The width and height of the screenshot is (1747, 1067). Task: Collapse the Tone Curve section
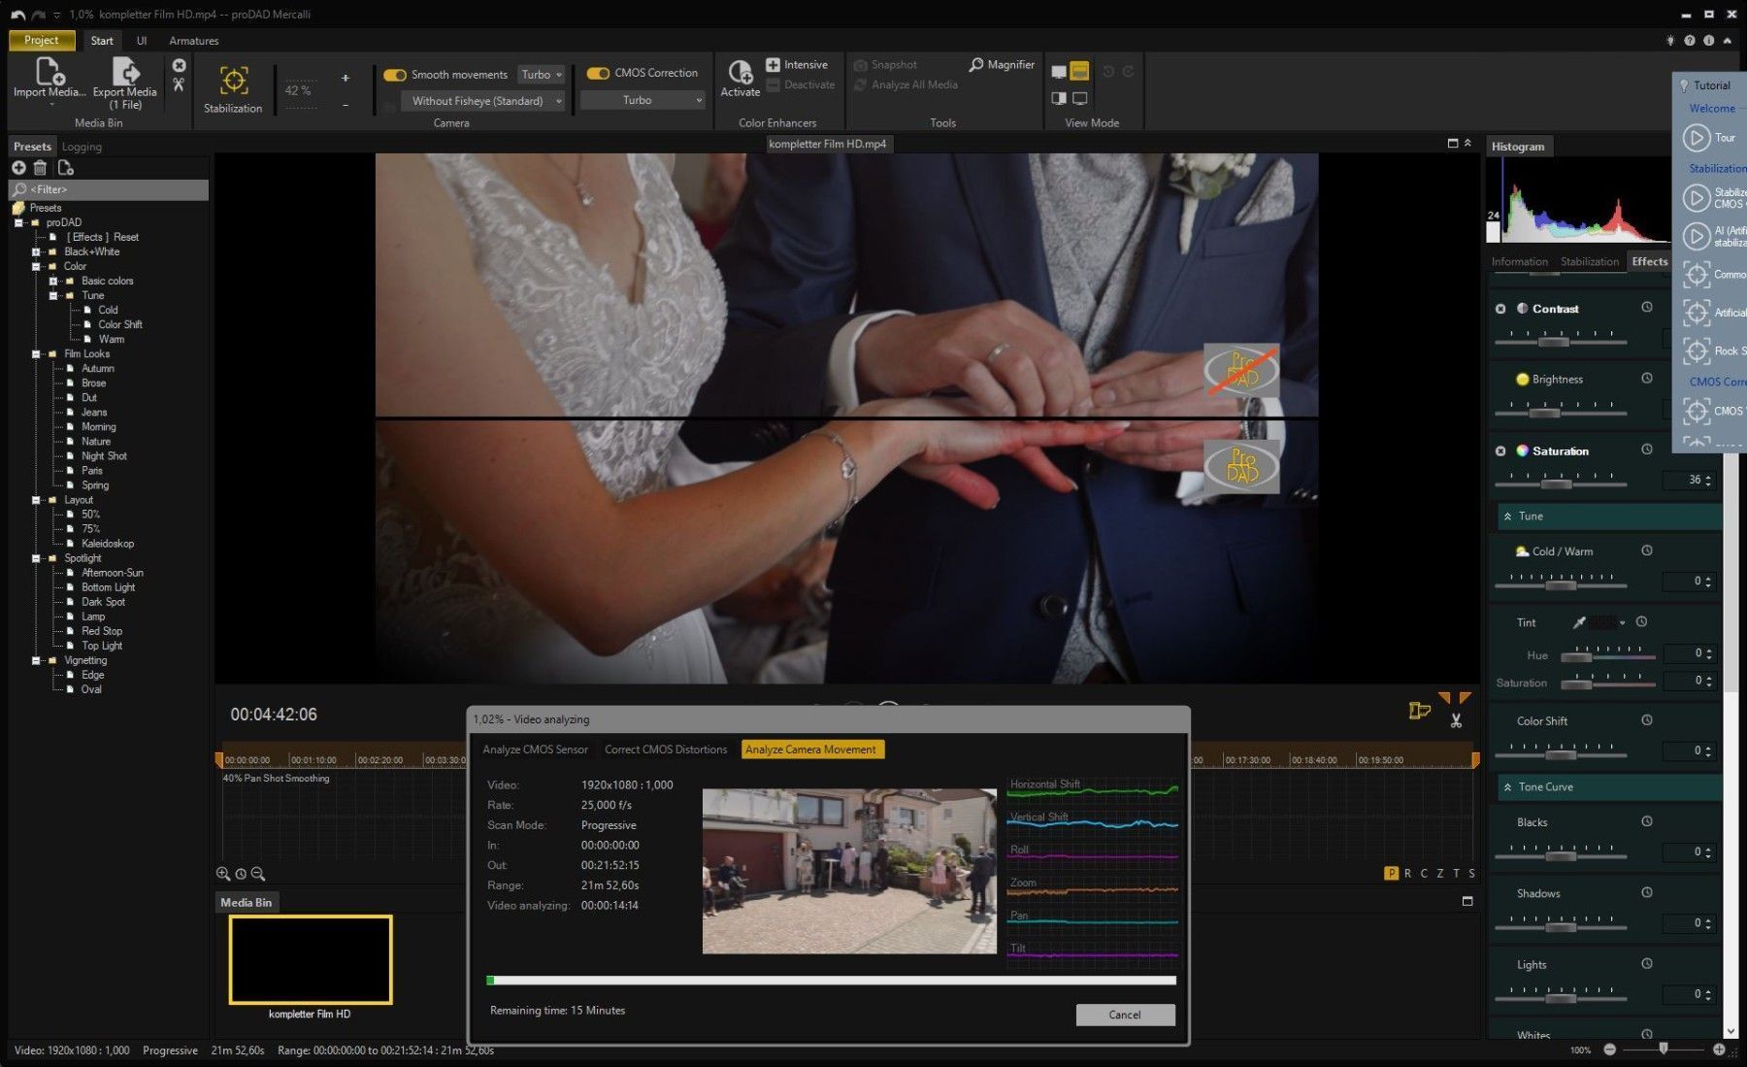(1507, 787)
